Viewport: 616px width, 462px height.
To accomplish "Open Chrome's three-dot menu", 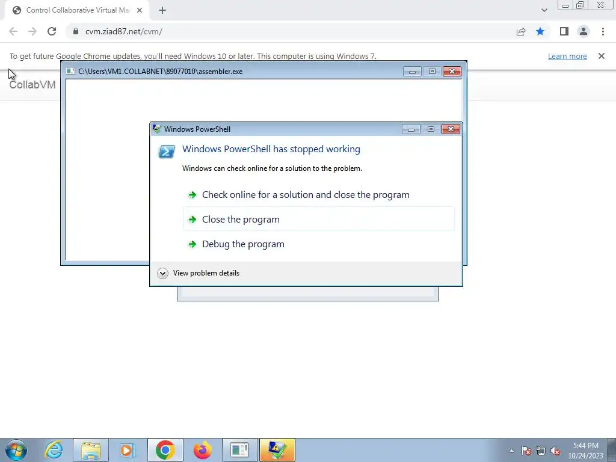I will click(x=603, y=31).
